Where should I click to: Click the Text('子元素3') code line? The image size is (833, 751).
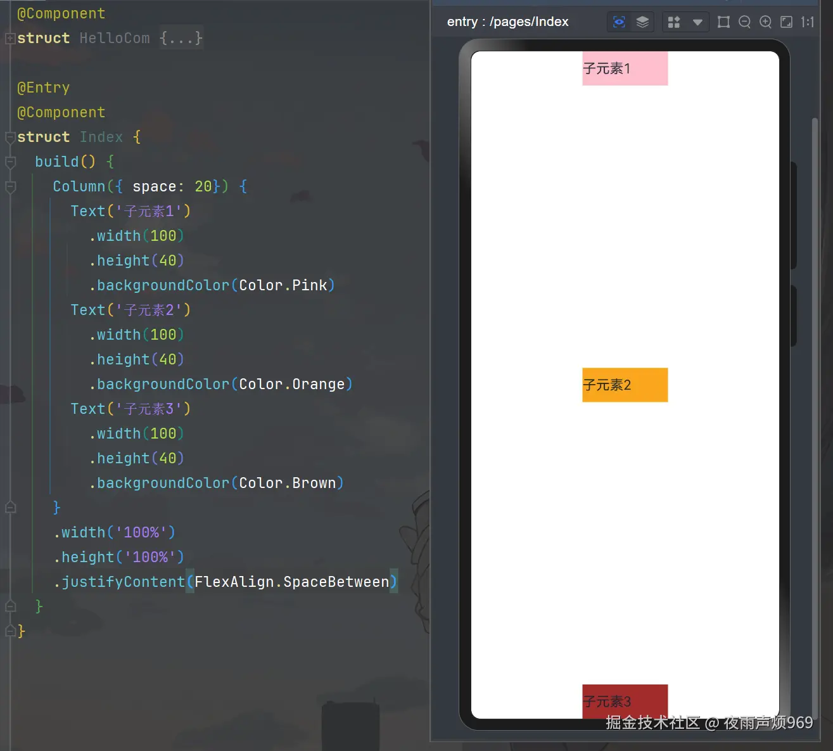[130, 409]
